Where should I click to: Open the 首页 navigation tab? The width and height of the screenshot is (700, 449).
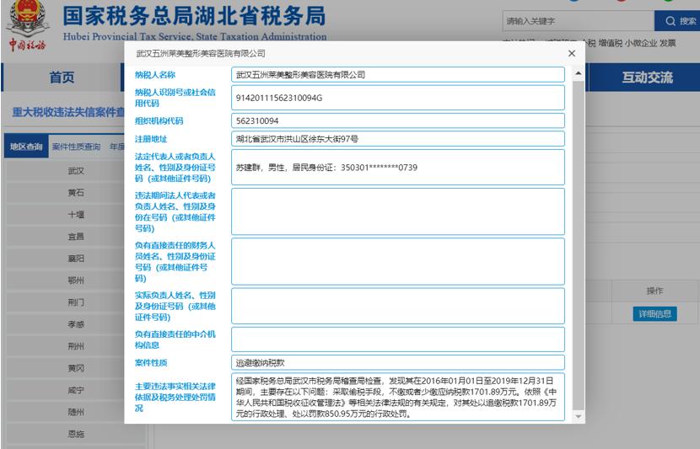coord(62,78)
